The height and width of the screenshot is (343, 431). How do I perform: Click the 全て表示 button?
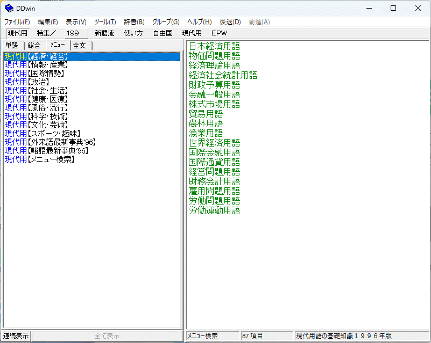(x=107, y=336)
